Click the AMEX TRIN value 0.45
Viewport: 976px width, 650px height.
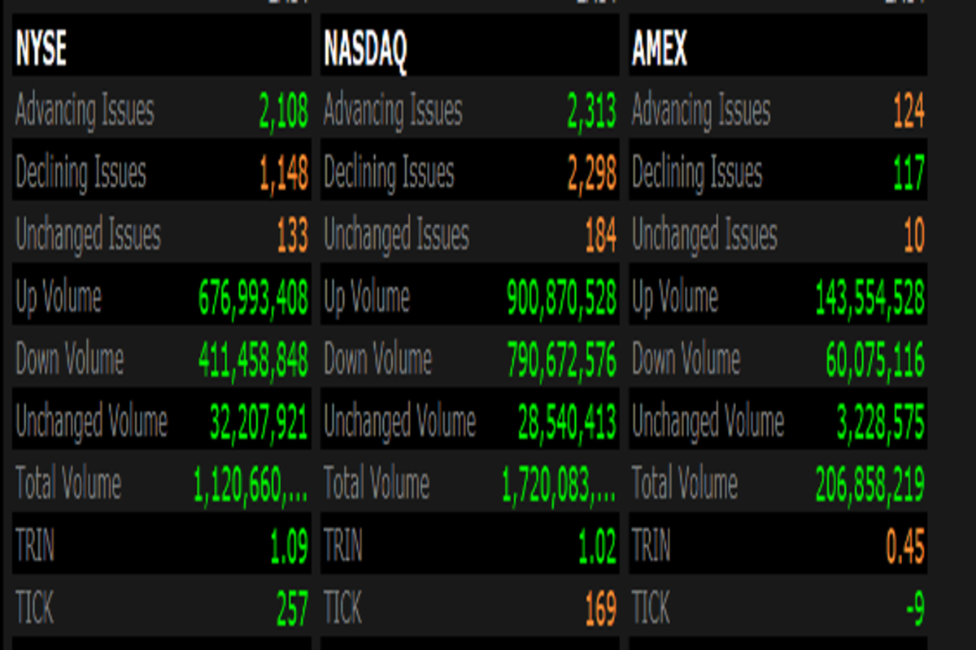point(905,548)
